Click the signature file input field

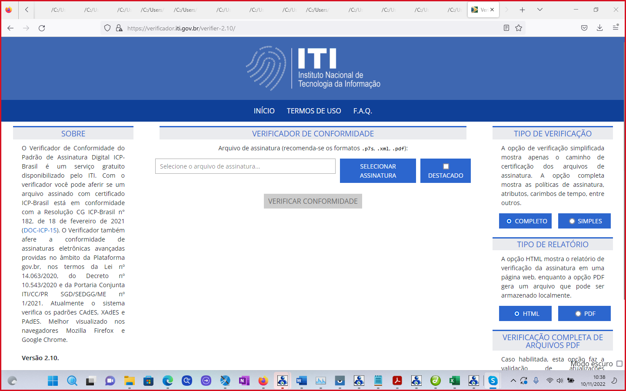point(245,166)
